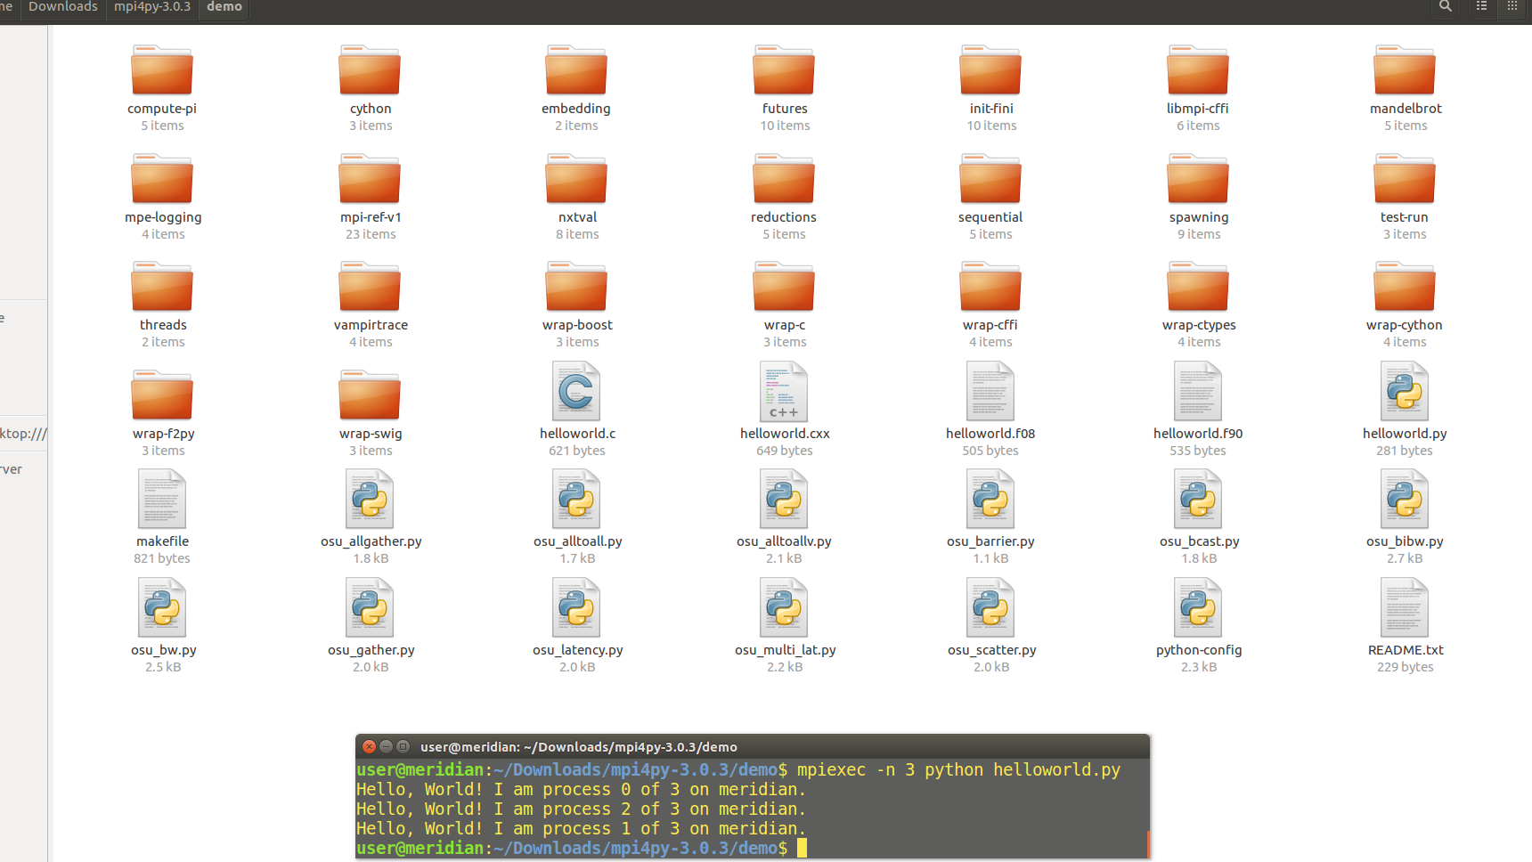Select the mpi-ref-v1 folder
This screenshot has height=862, width=1532.
tap(370, 179)
